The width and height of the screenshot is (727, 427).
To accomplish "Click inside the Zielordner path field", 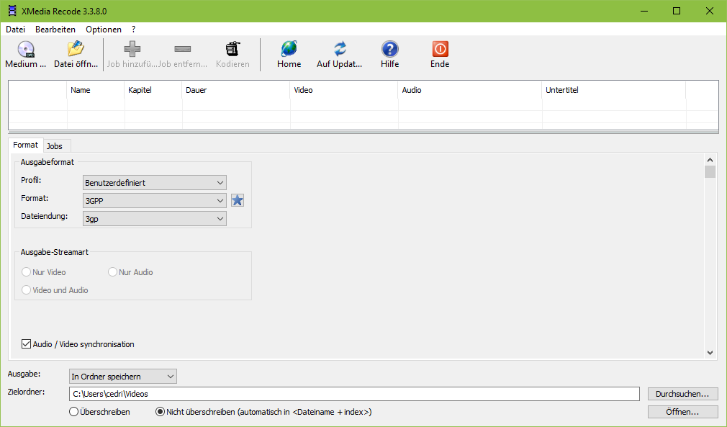I will click(x=353, y=393).
